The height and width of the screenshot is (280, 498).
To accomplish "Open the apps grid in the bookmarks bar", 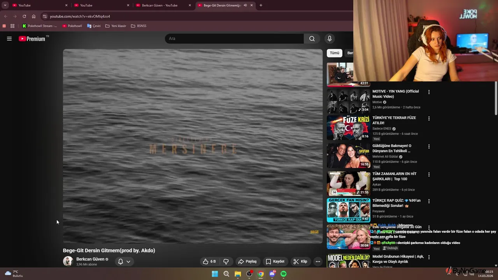I will tap(12, 26).
